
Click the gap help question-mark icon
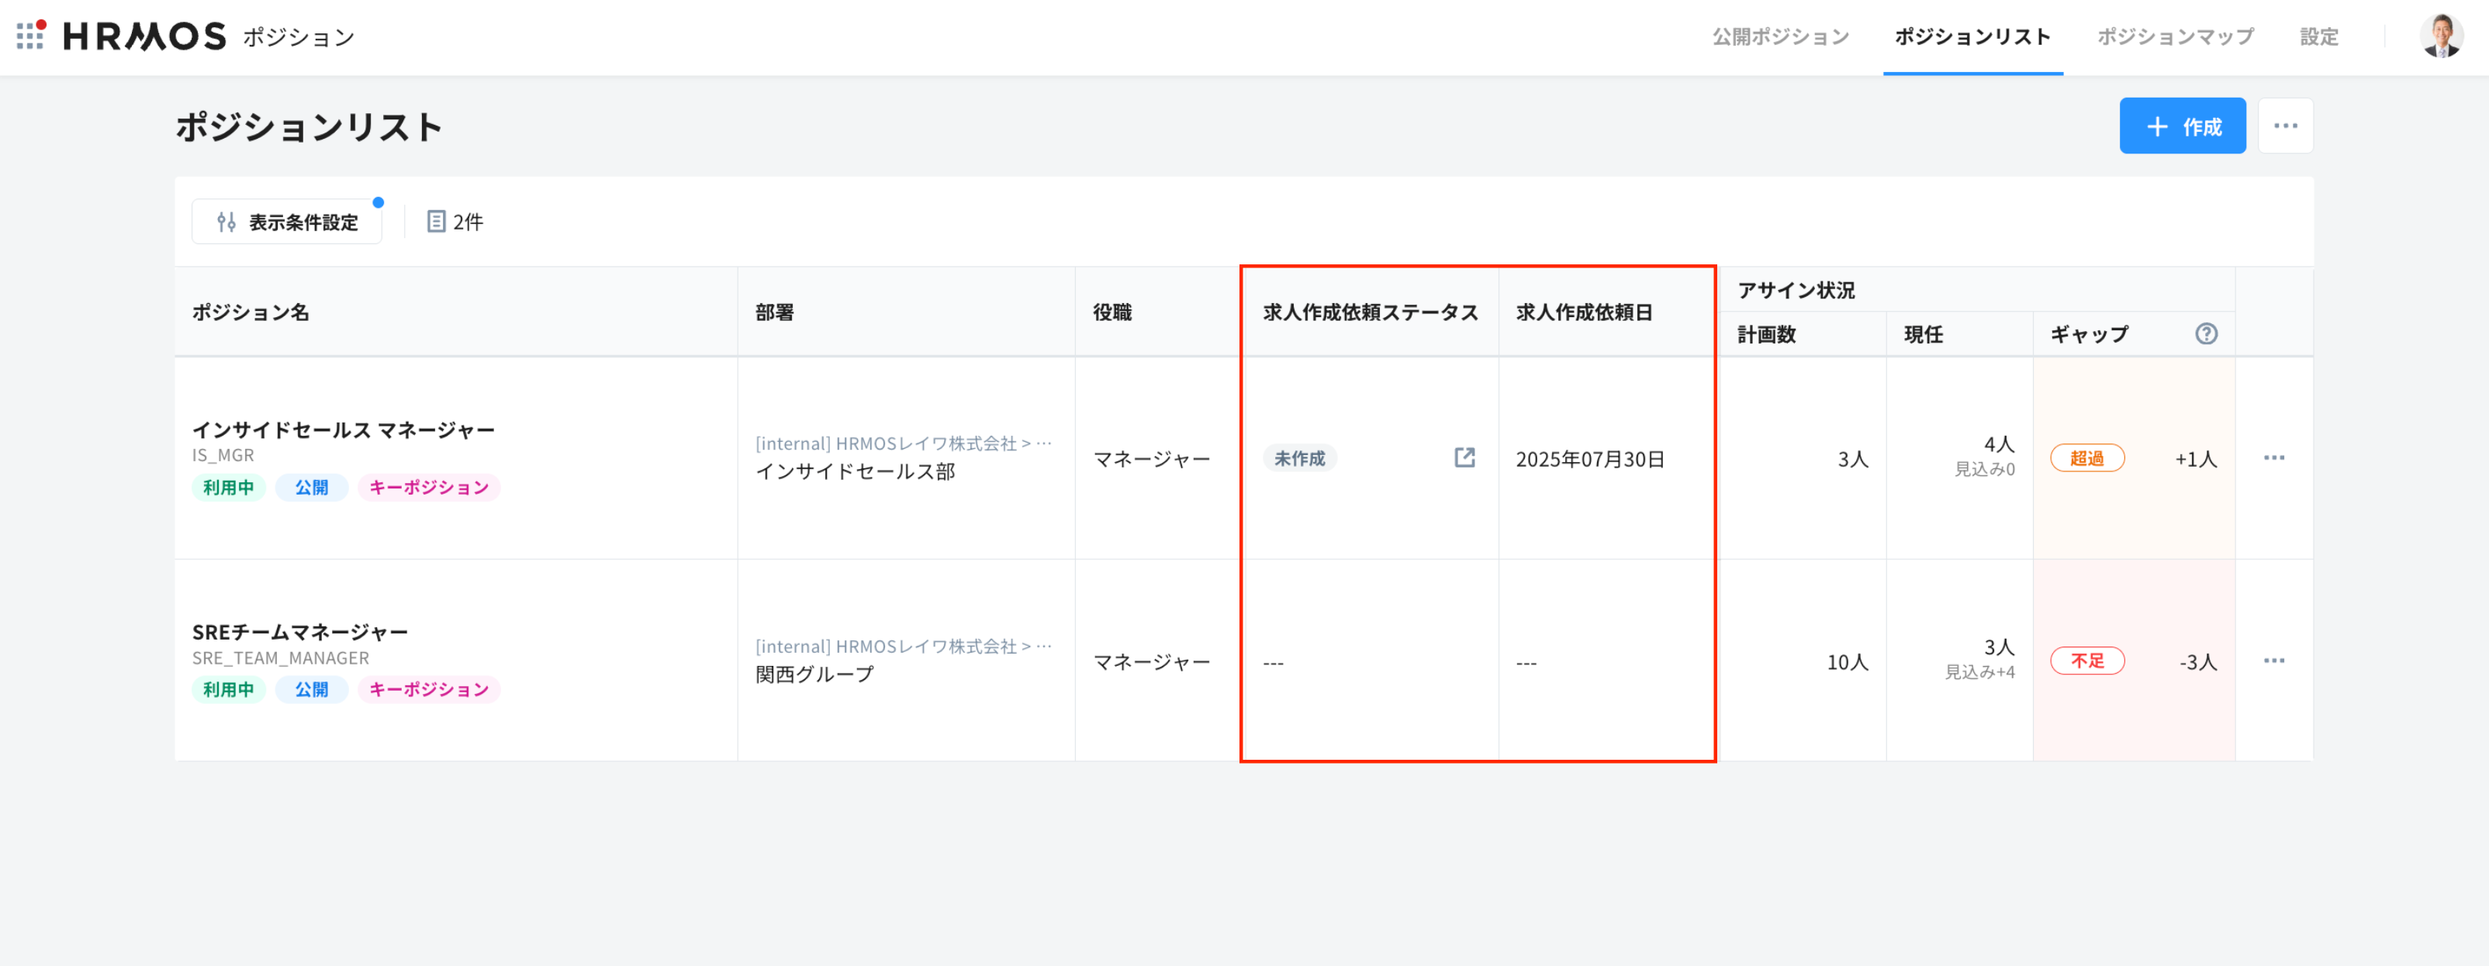tap(2206, 334)
